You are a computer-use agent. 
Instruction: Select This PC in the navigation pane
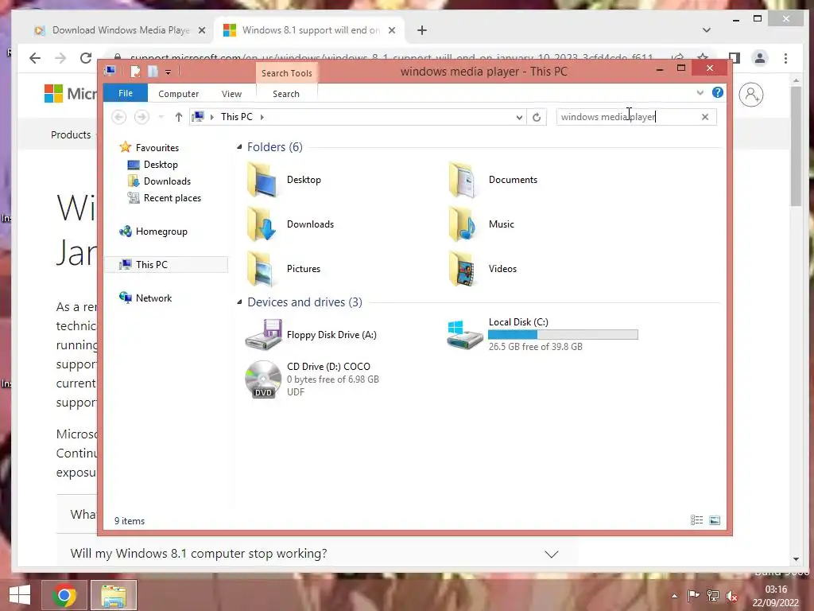click(x=166, y=264)
